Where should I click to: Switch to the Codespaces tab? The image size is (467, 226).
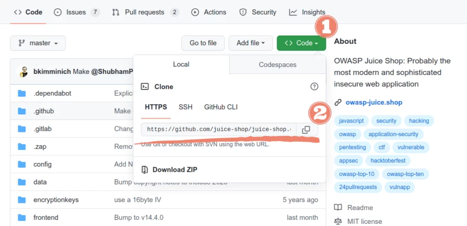(x=277, y=65)
